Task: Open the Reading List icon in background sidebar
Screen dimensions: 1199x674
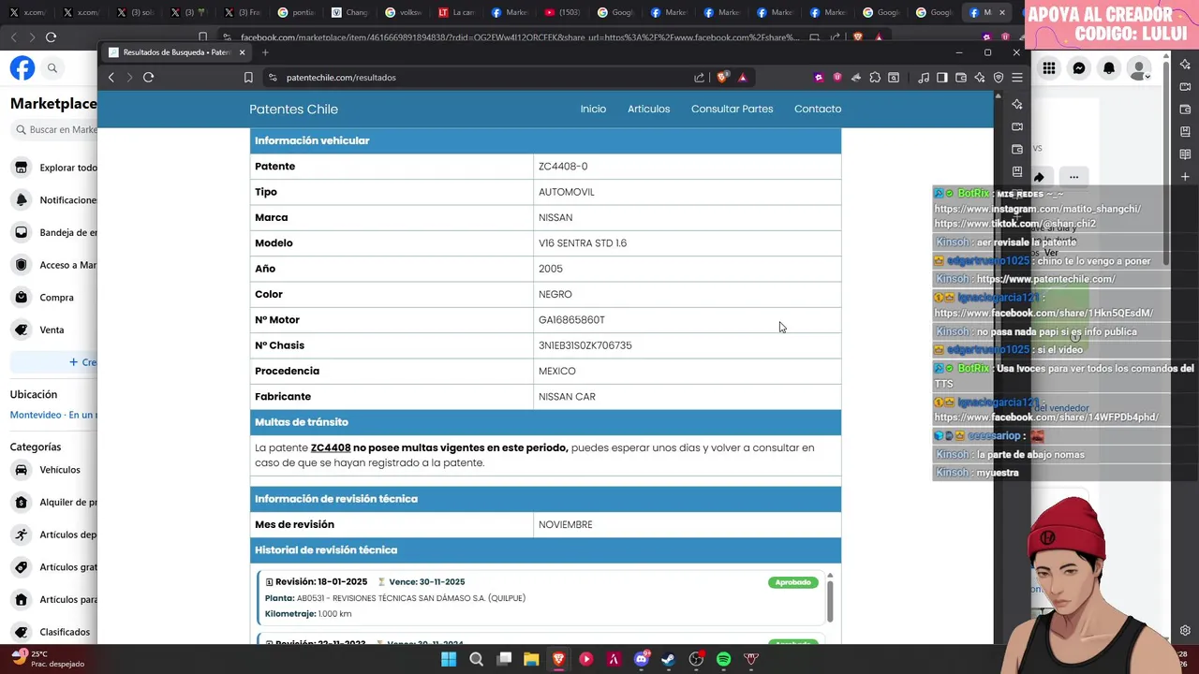Action: click(1185, 154)
